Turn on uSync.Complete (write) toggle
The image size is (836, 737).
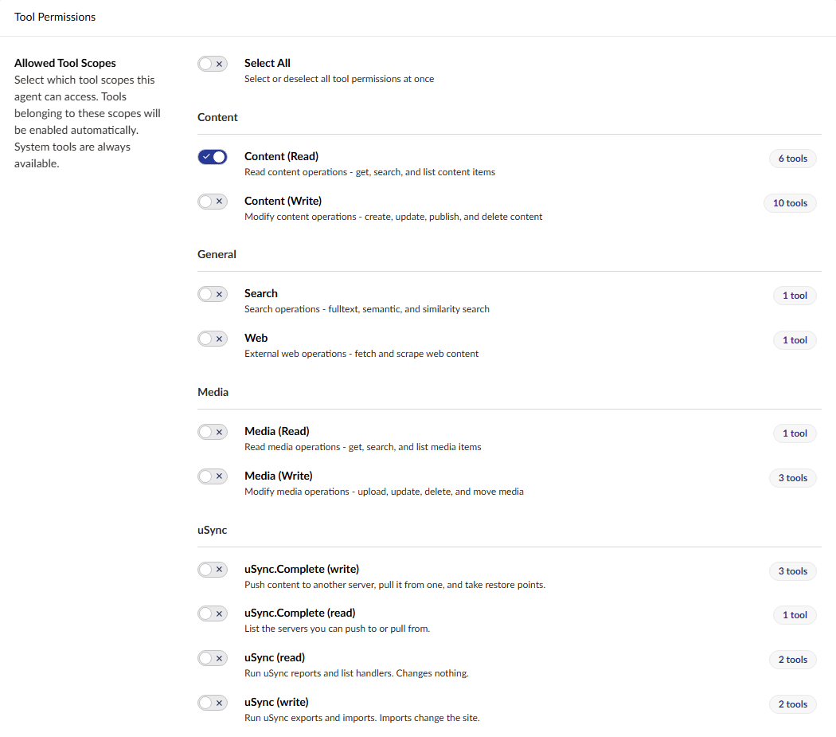(x=213, y=570)
